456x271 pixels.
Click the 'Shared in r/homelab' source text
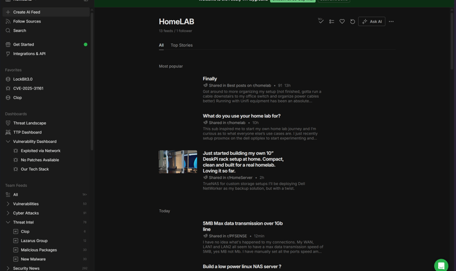pos(227,123)
